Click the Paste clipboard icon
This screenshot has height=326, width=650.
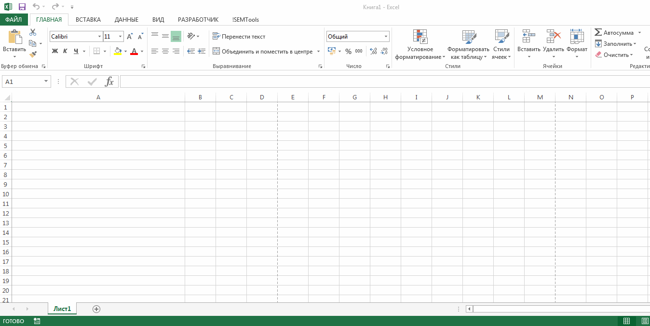pos(15,37)
